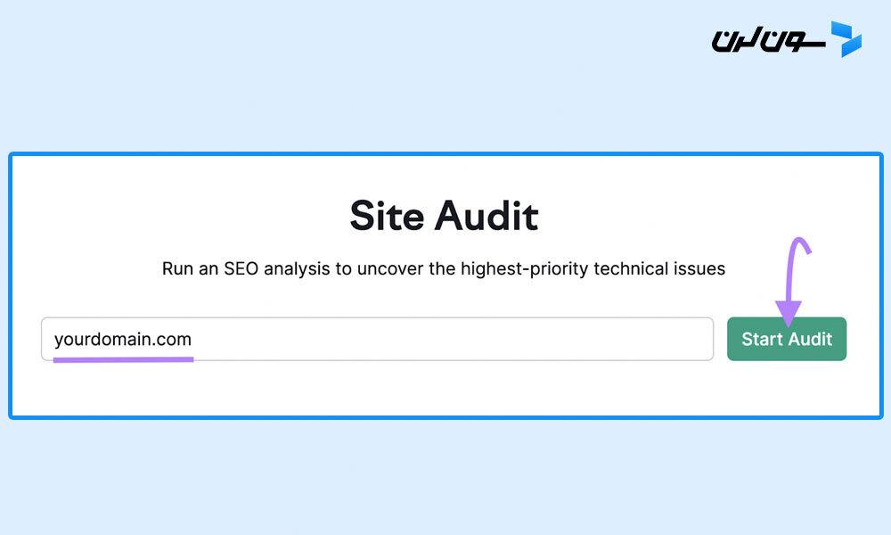
Task: Click the words technical issues
Action: 659,268
